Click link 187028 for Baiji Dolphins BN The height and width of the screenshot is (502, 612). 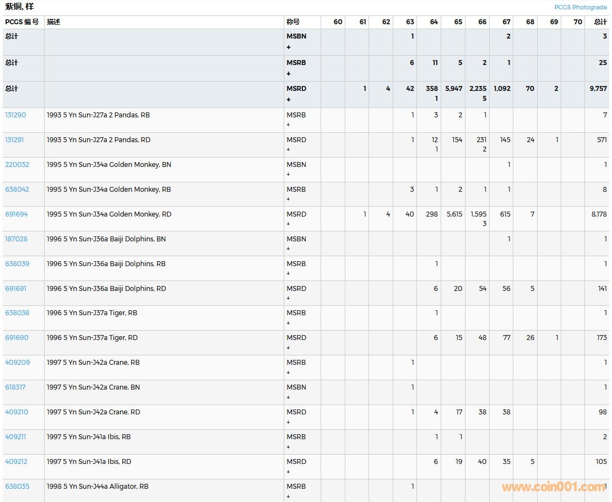[x=17, y=239]
